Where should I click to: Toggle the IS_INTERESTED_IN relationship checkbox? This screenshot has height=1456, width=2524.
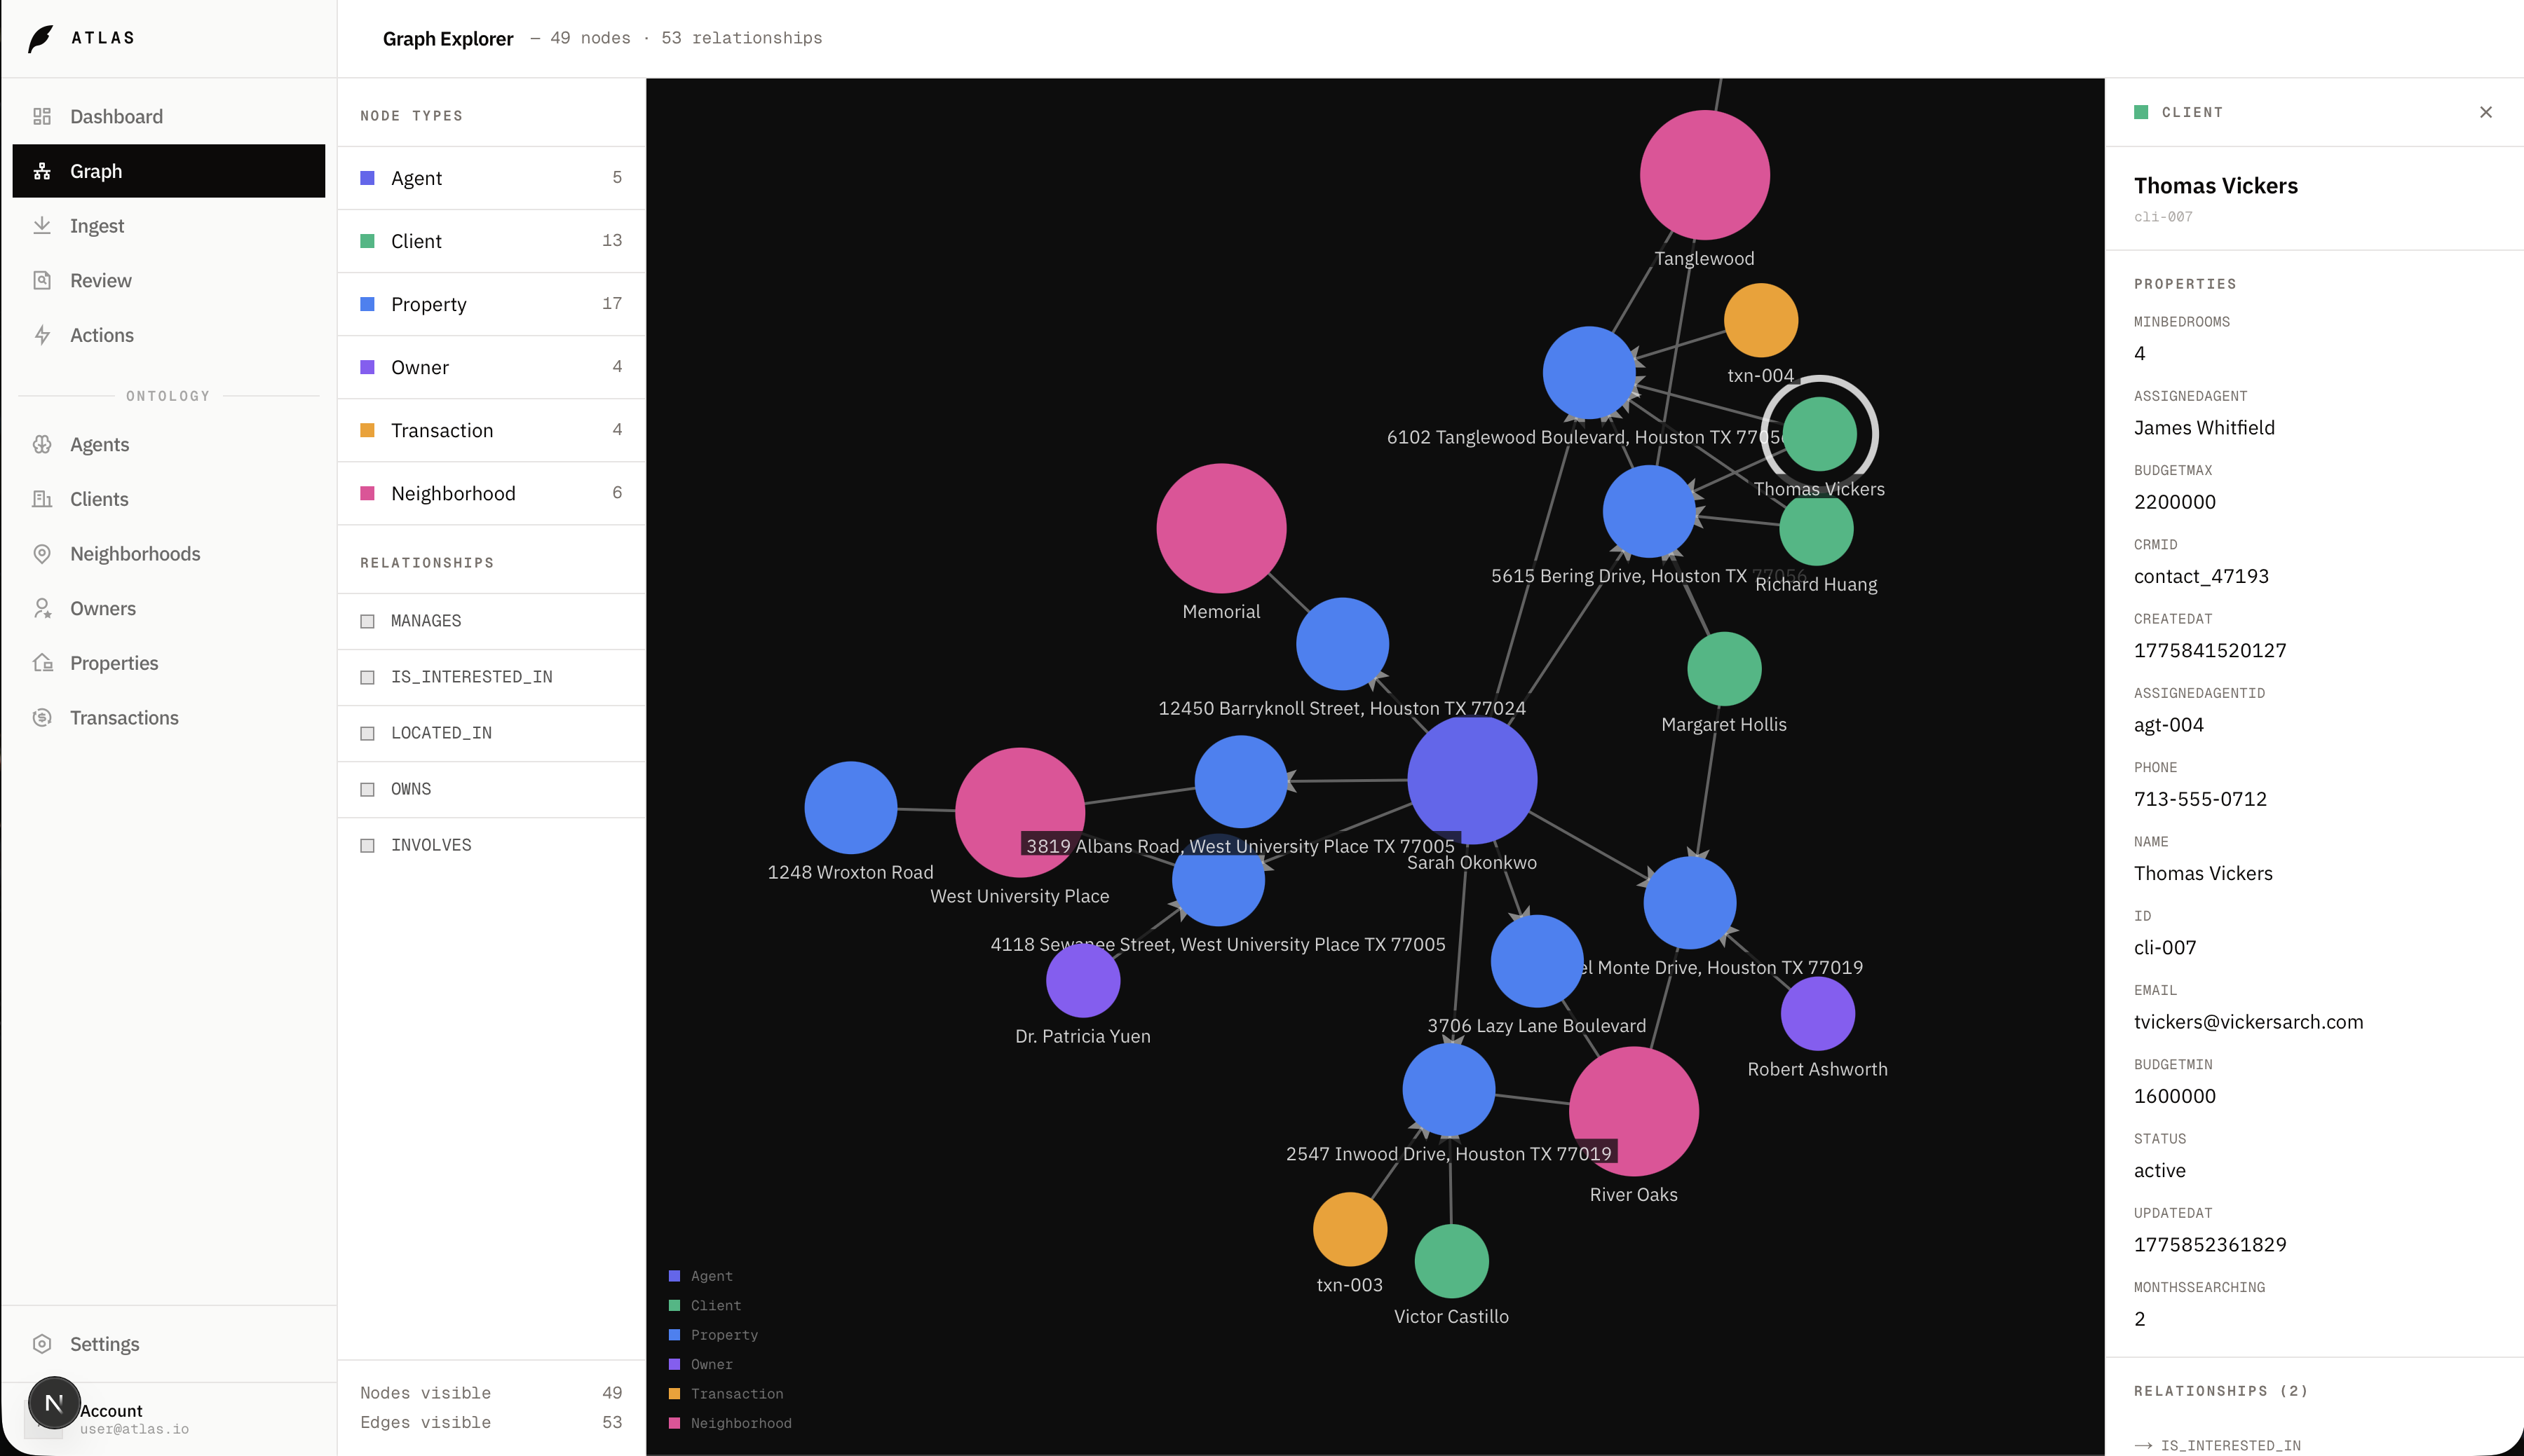coord(367,677)
